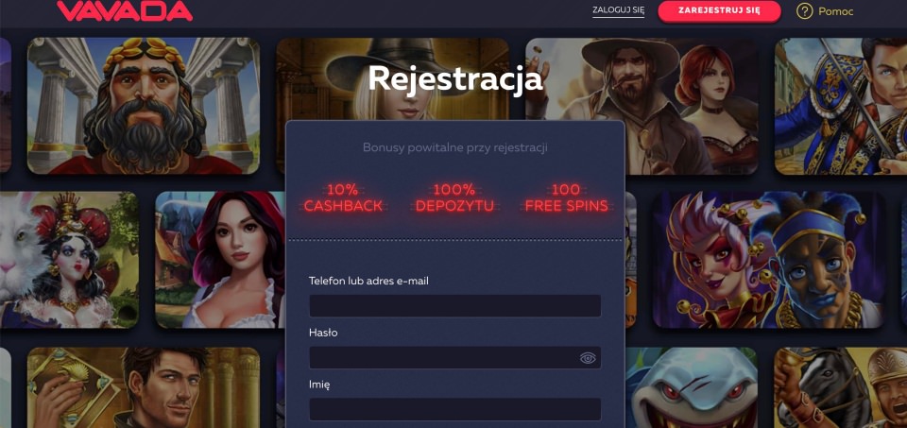
Task: Focus the Hasło password field
Action: [455, 358]
